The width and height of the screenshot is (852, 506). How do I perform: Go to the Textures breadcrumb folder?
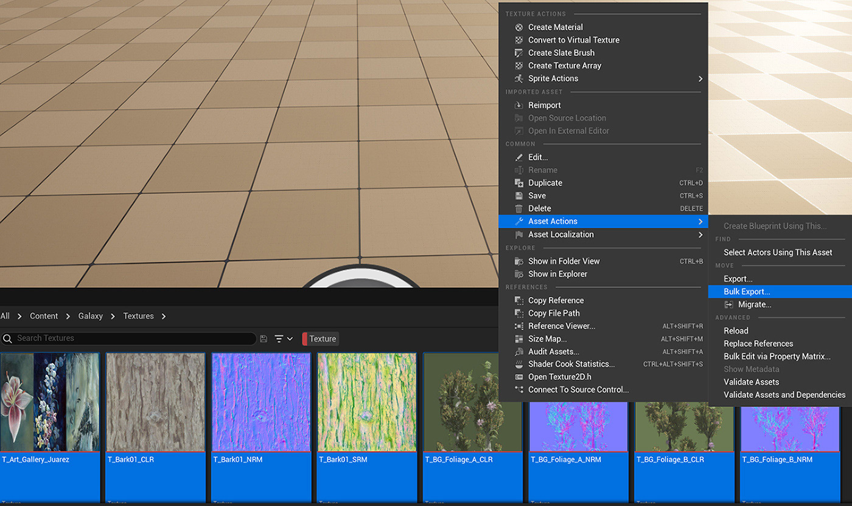[x=138, y=316]
